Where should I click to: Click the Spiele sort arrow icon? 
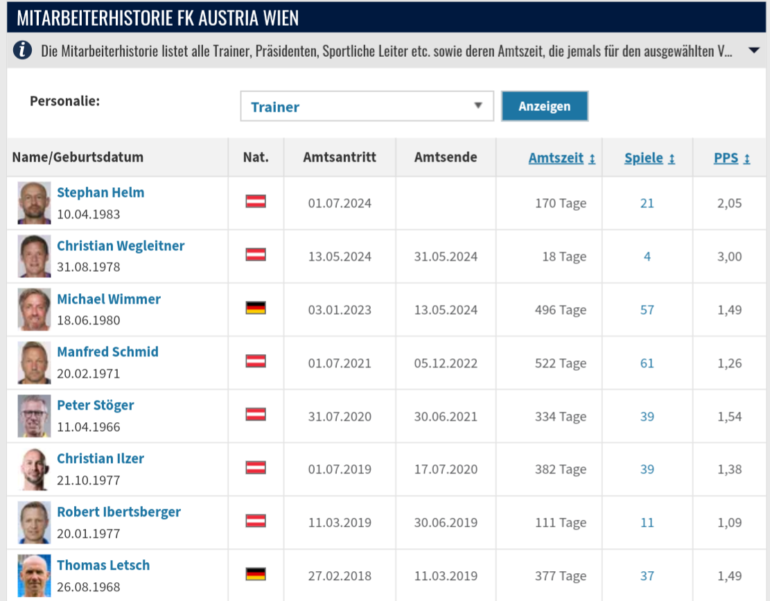(x=672, y=159)
